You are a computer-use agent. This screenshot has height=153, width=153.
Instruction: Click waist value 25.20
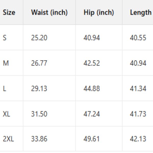click(x=39, y=38)
